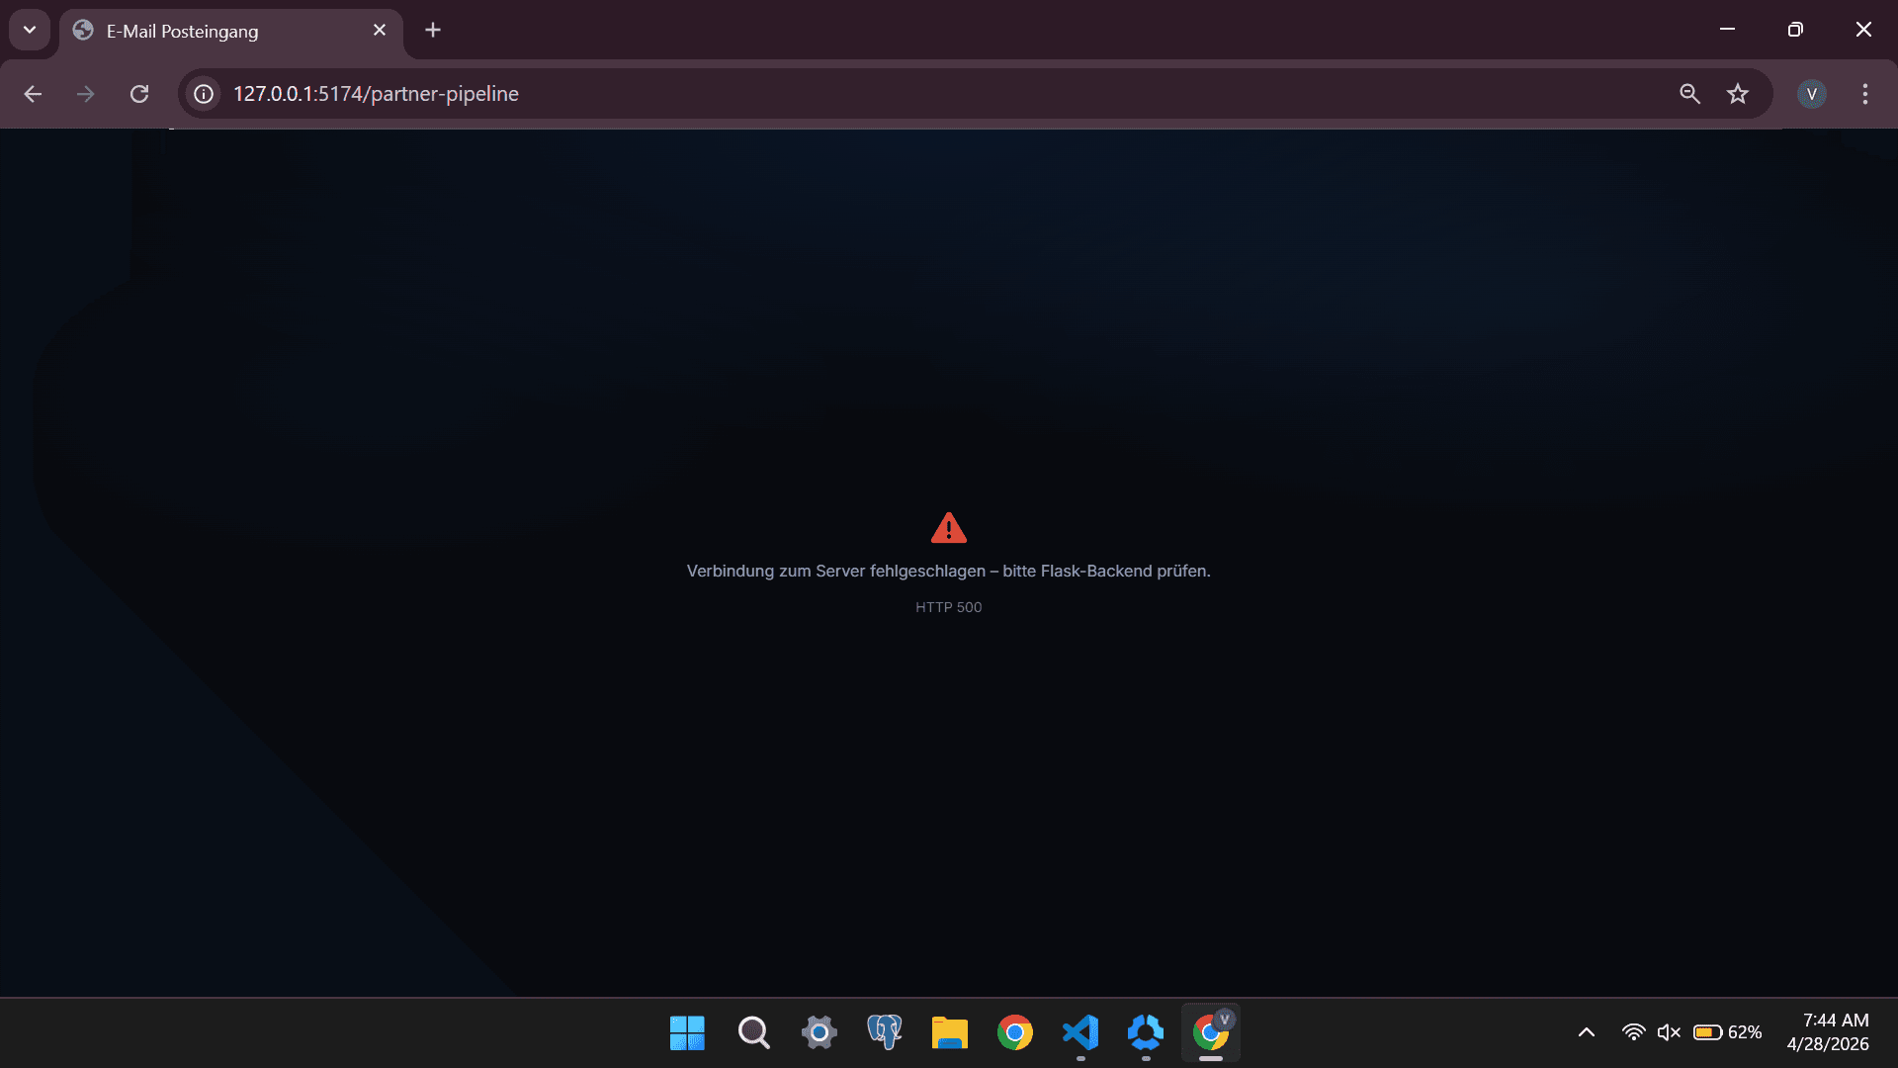This screenshot has width=1898, height=1068.
Task: Open Wi-Fi network settings in tray
Action: (x=1633, y=1033)
